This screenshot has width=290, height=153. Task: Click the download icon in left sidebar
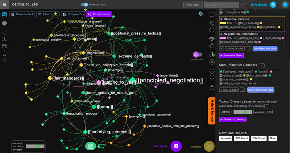[4, 39]
